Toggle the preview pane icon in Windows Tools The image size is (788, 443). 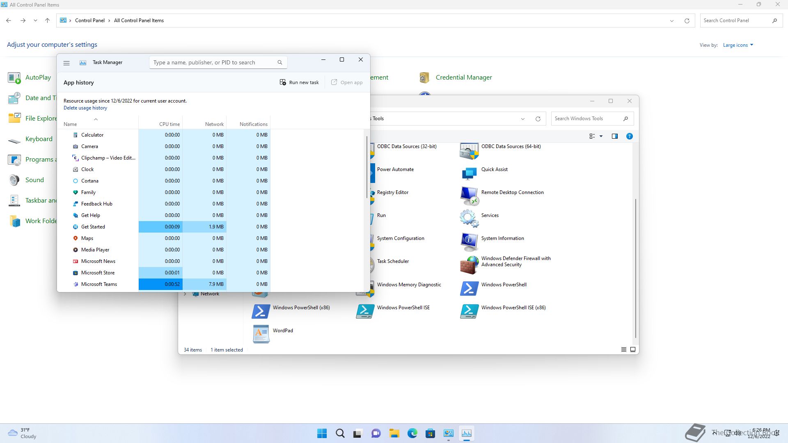614,136
